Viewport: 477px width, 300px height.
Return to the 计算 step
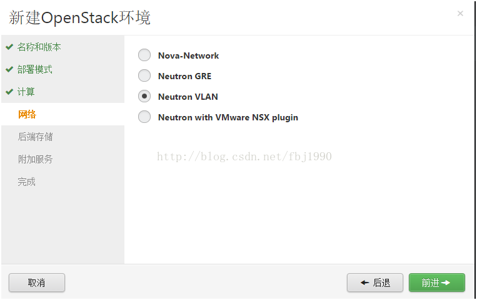(26, 92)
